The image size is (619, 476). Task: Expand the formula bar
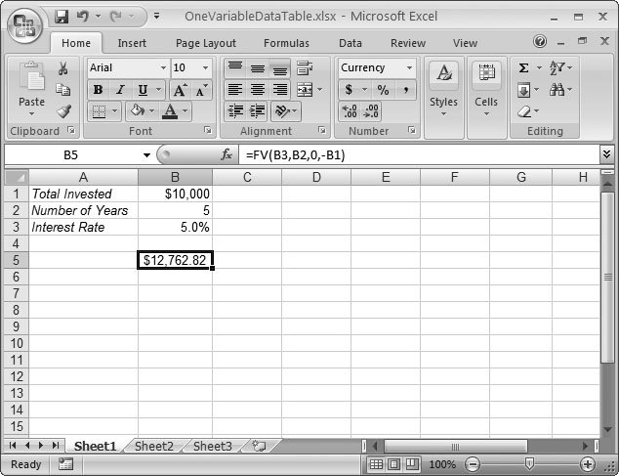pos(606,154)
